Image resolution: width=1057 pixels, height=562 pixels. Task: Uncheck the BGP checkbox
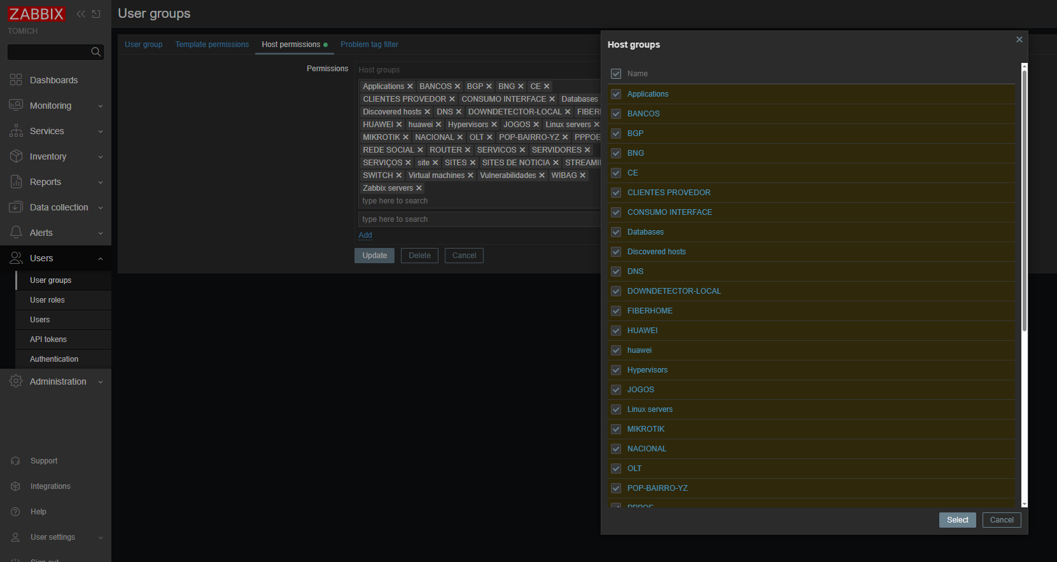point(616,134)
